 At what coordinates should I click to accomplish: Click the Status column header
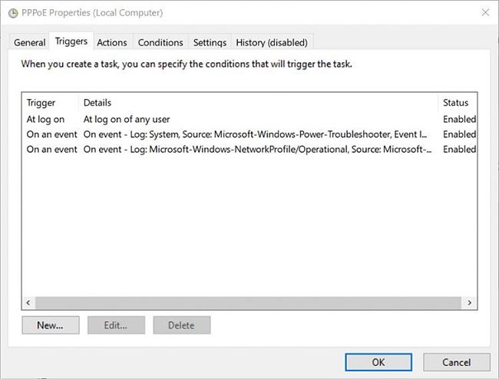456,102
